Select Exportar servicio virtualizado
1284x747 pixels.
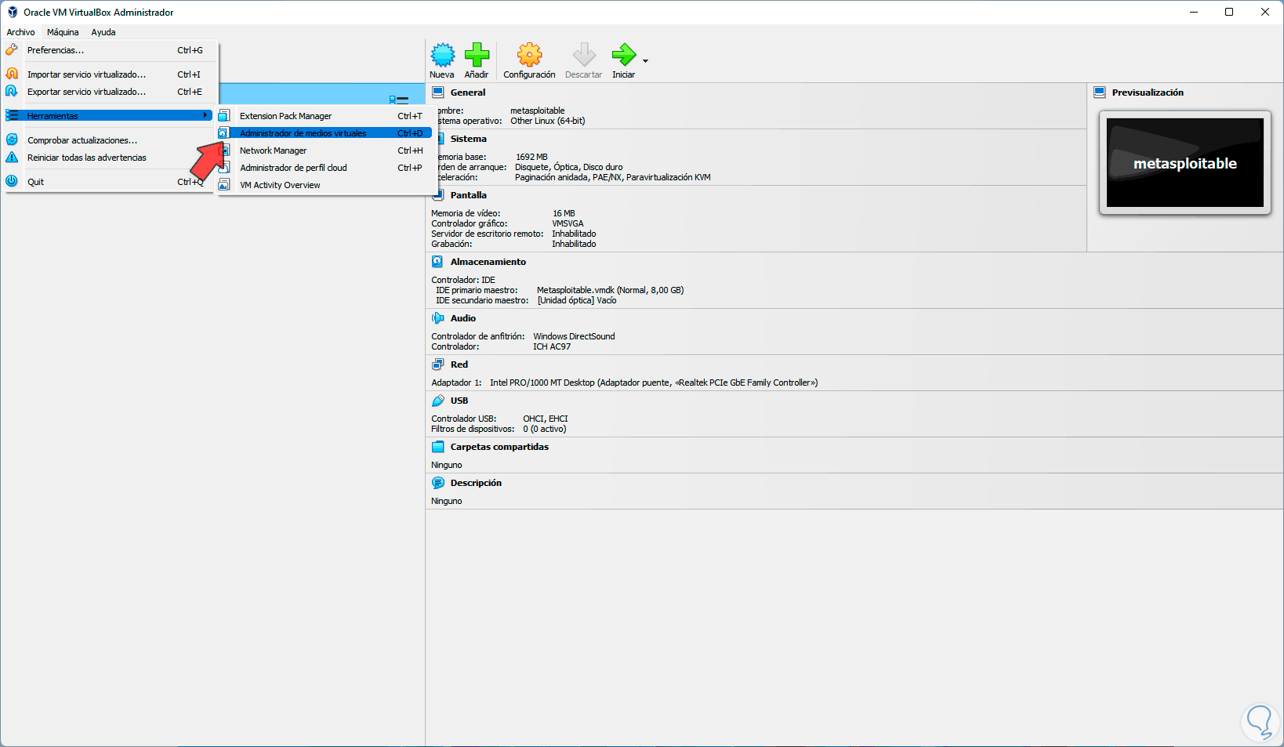point(109,92)
